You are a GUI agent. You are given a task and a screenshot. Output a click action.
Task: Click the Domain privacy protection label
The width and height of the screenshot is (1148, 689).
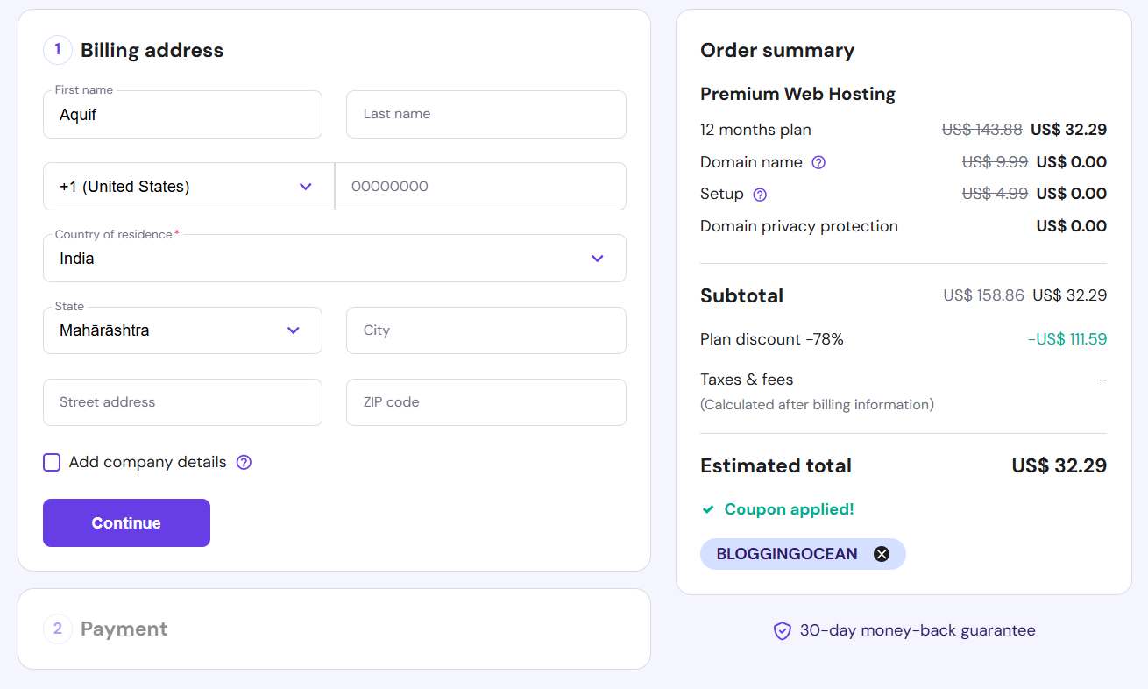pyautogui.click(x=799, y=226)
